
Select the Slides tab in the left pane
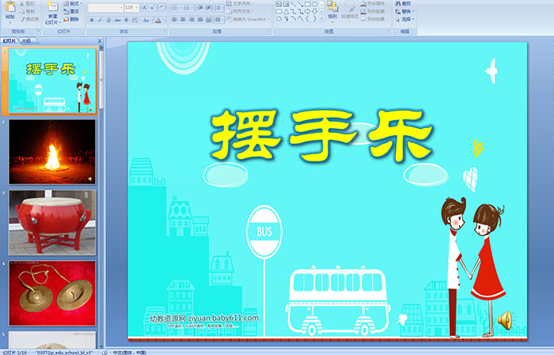coord(9,40)
